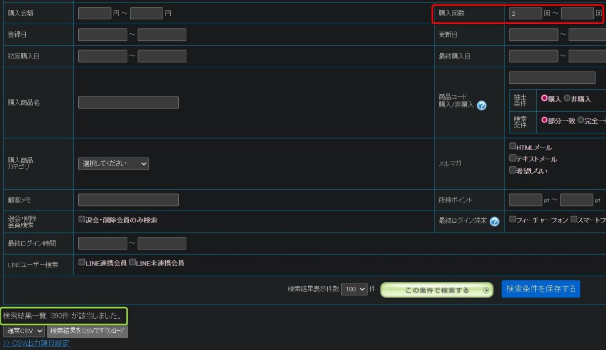The height and width of the screenshot is (350, 606).
Task: Check the LINE未連携会員 option
Action: [132, 262]
